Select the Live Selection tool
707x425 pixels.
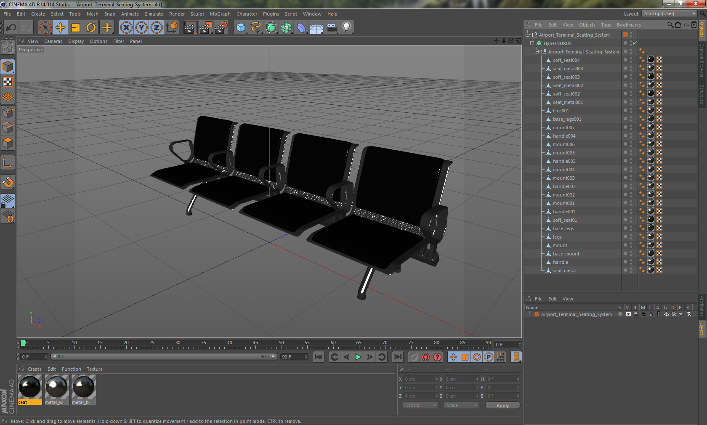45,28
